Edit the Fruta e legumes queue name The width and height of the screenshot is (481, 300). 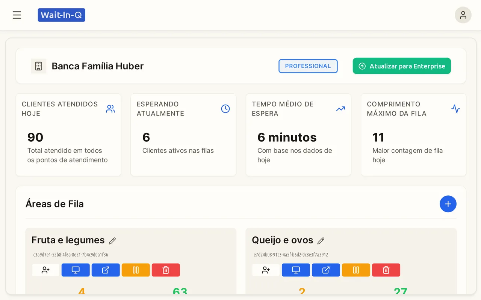(112, 241)
